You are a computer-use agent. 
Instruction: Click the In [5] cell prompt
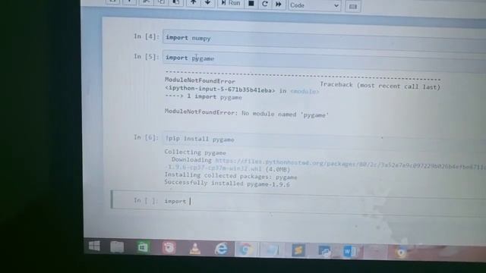tap(147, 57)
